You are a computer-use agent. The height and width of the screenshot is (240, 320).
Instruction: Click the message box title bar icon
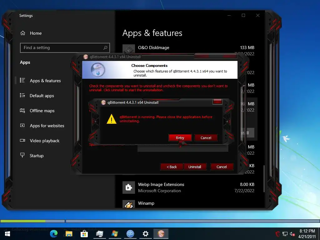(103, 102)
